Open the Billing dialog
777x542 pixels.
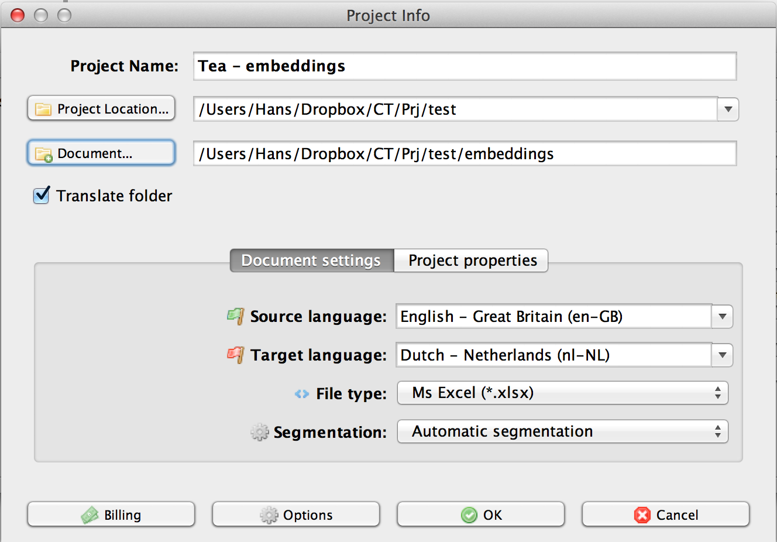111,514
